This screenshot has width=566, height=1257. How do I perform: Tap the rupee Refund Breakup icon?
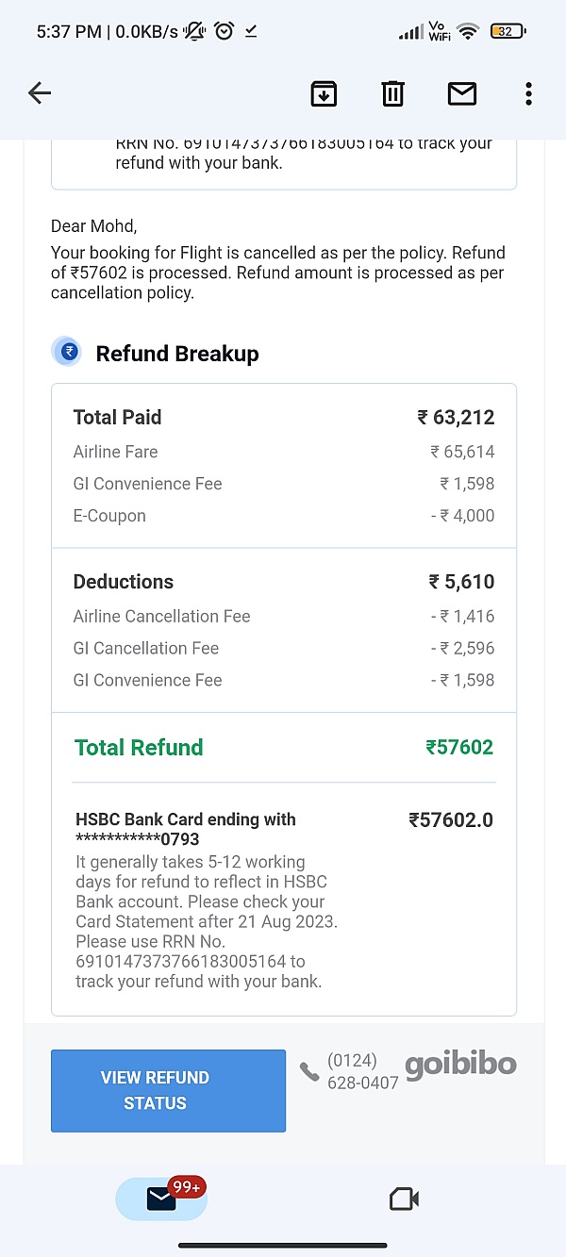point(69,352)
